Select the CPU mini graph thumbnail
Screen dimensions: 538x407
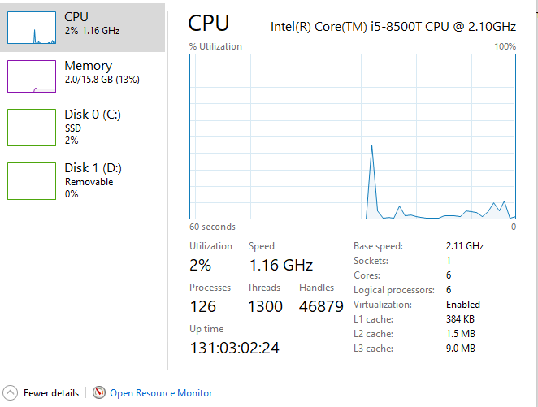tap(32, 27)
